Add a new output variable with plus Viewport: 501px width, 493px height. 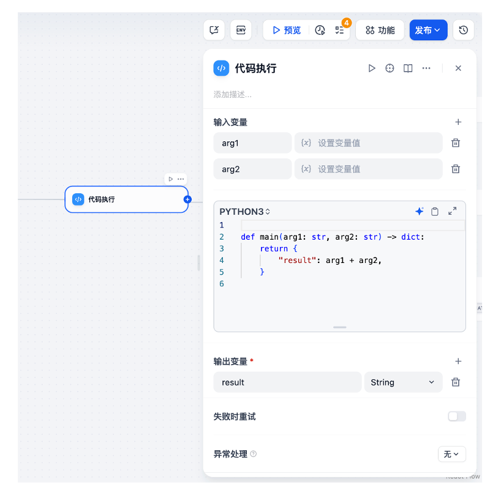[458, 361]
